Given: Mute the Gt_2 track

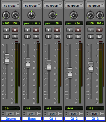Looking at the screenshot, I should point(78,37).
